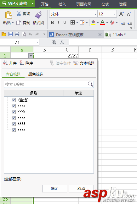Confirm filter with 确定 button
This screenshot has width=137, height=204.
click(54, 189)
